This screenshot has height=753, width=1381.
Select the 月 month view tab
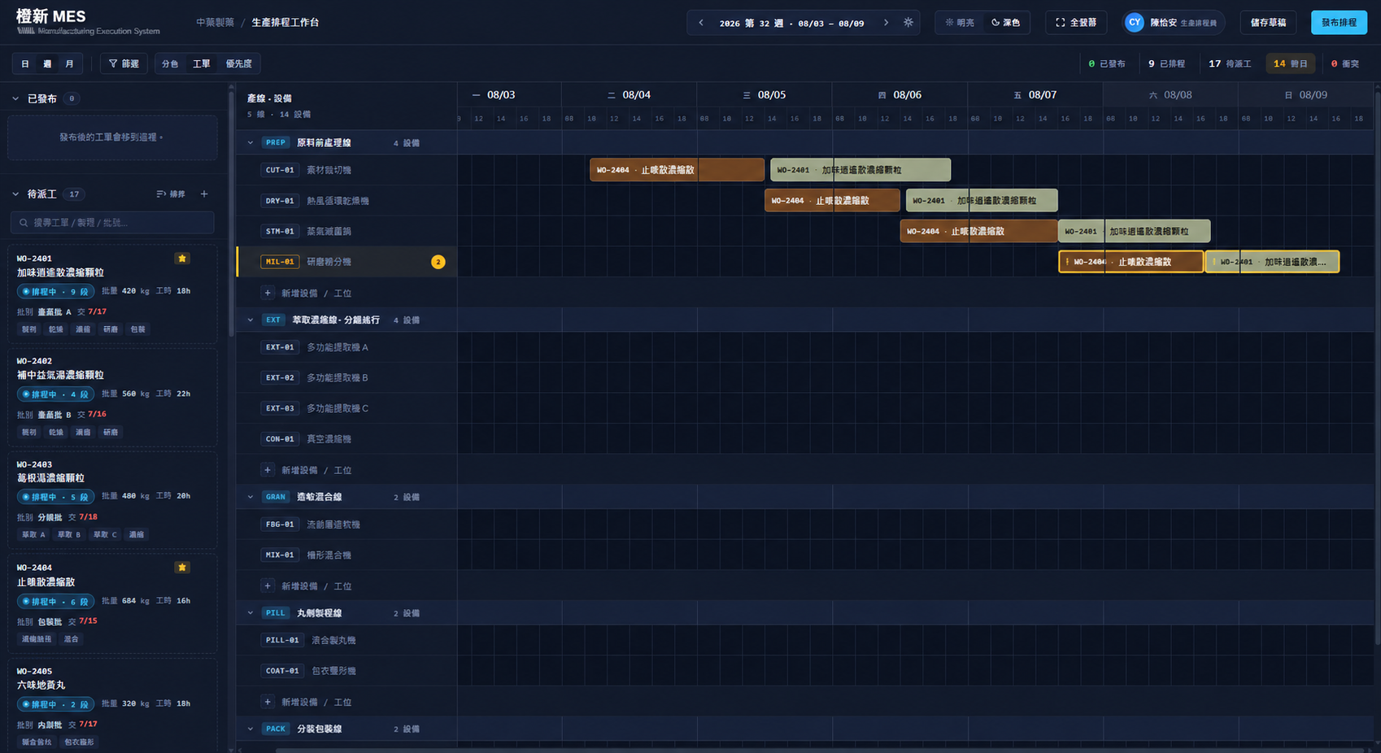69,63
